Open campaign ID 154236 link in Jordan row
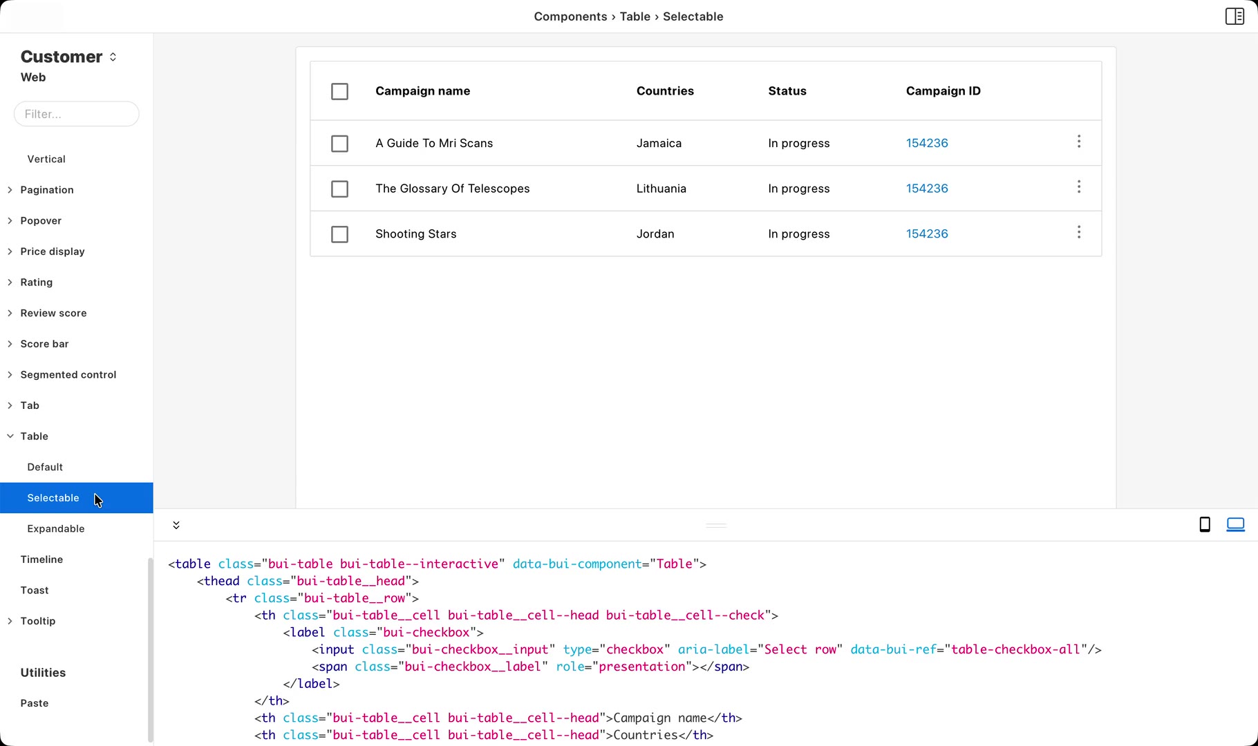The height and width of the screenshot is (746, 1258). click(x=927, y=233)
